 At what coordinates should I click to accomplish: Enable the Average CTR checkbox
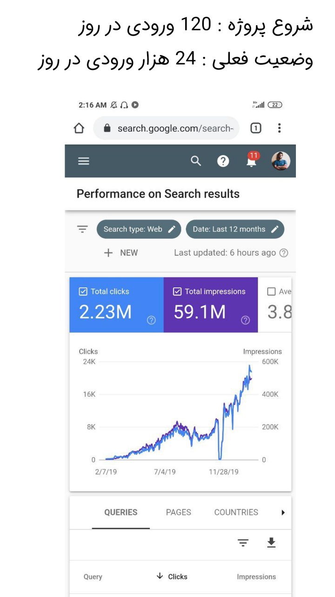272,292
